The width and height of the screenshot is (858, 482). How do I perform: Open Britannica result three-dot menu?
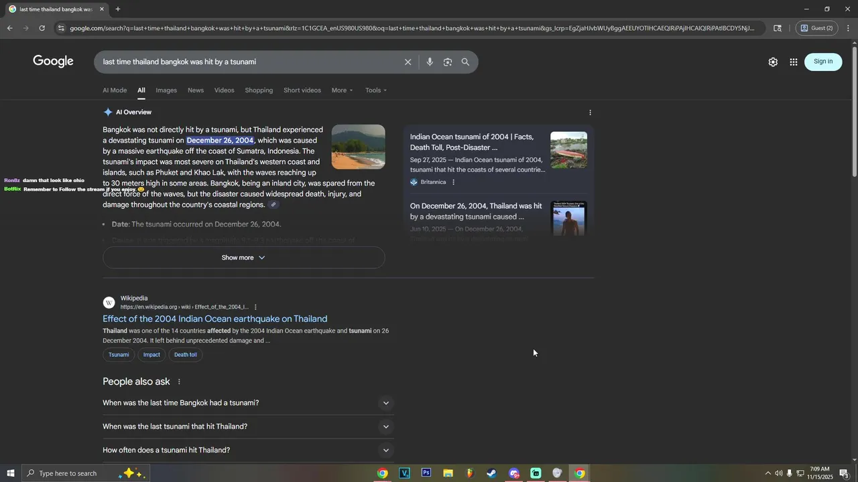(453, 182)
